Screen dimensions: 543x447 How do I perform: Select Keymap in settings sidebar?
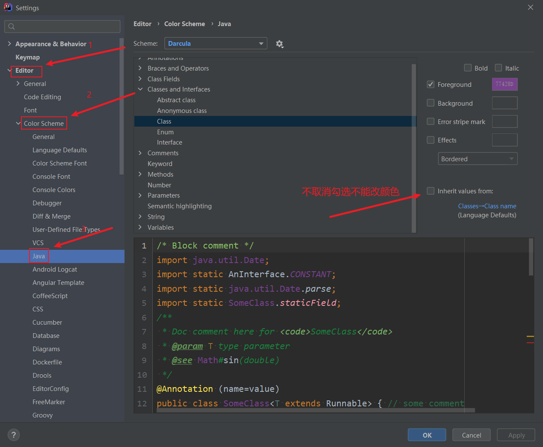[x=27, y=57]
